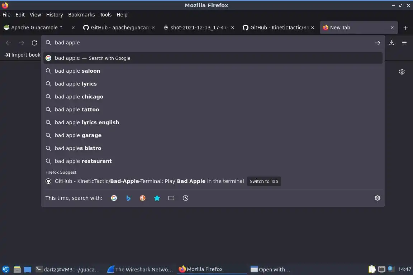Open the taskbar start menu icon
Image resolution: width=413 pixels, height=275 pixels.
[x=5, y=269]
